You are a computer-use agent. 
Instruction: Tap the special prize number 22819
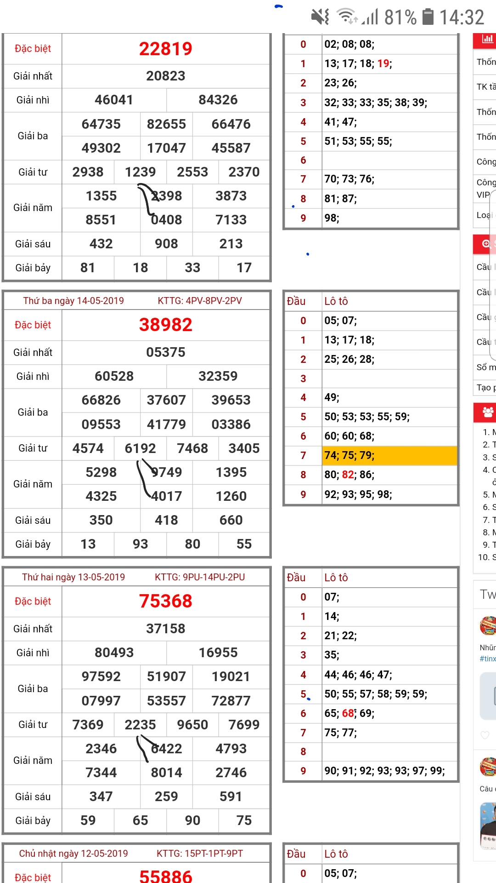(x=166, y=49)
